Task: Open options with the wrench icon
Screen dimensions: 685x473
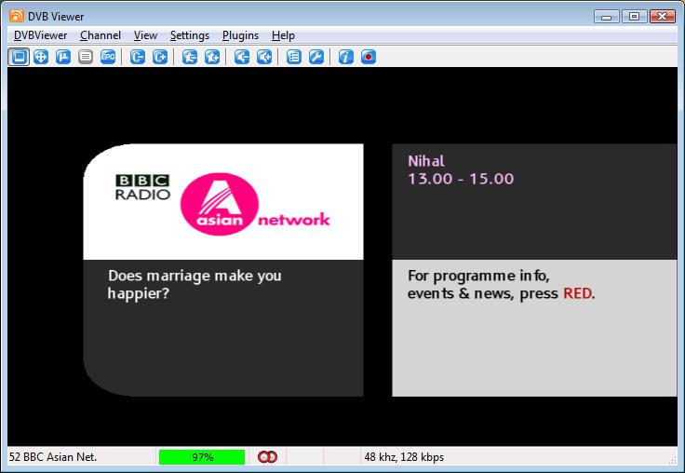Action: [316, 57]
